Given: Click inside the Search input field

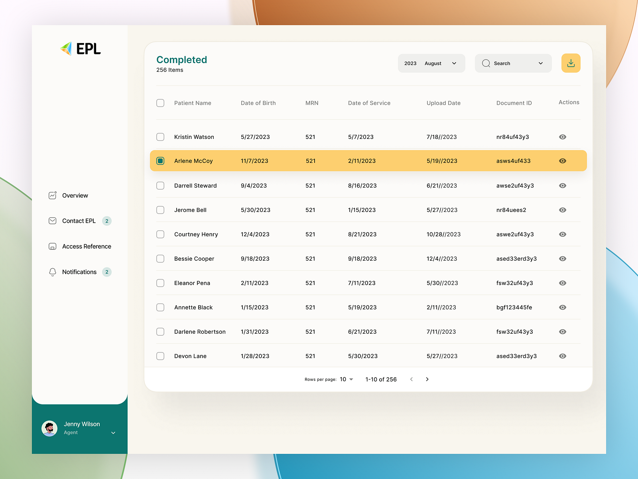Looking at the screenshot, I should (513, 63).
